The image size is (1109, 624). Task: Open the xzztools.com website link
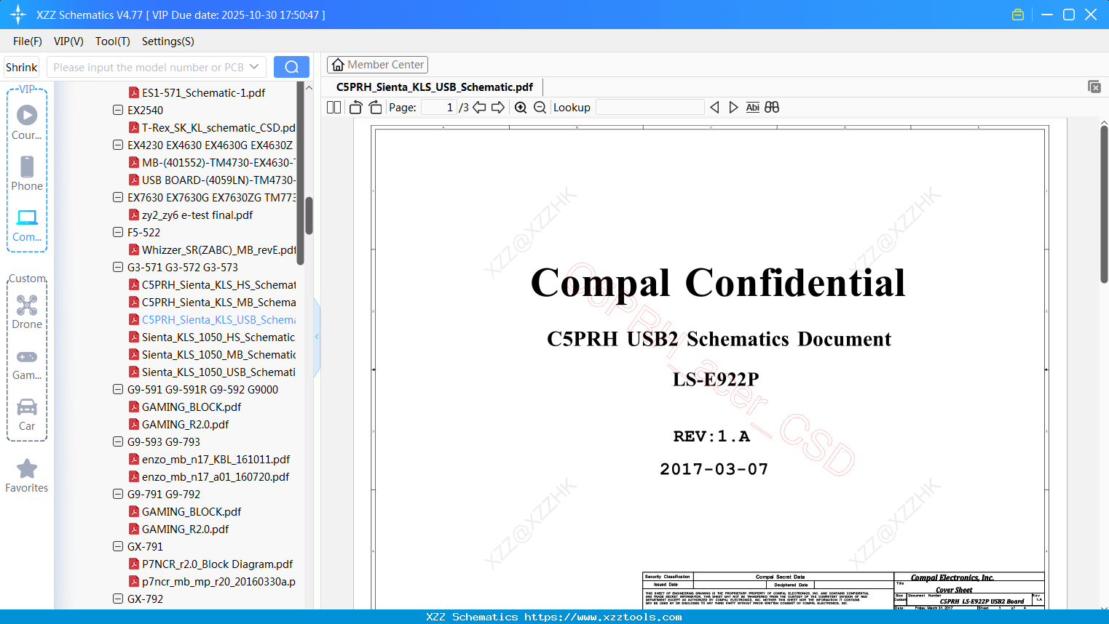[x=603, y=617]
